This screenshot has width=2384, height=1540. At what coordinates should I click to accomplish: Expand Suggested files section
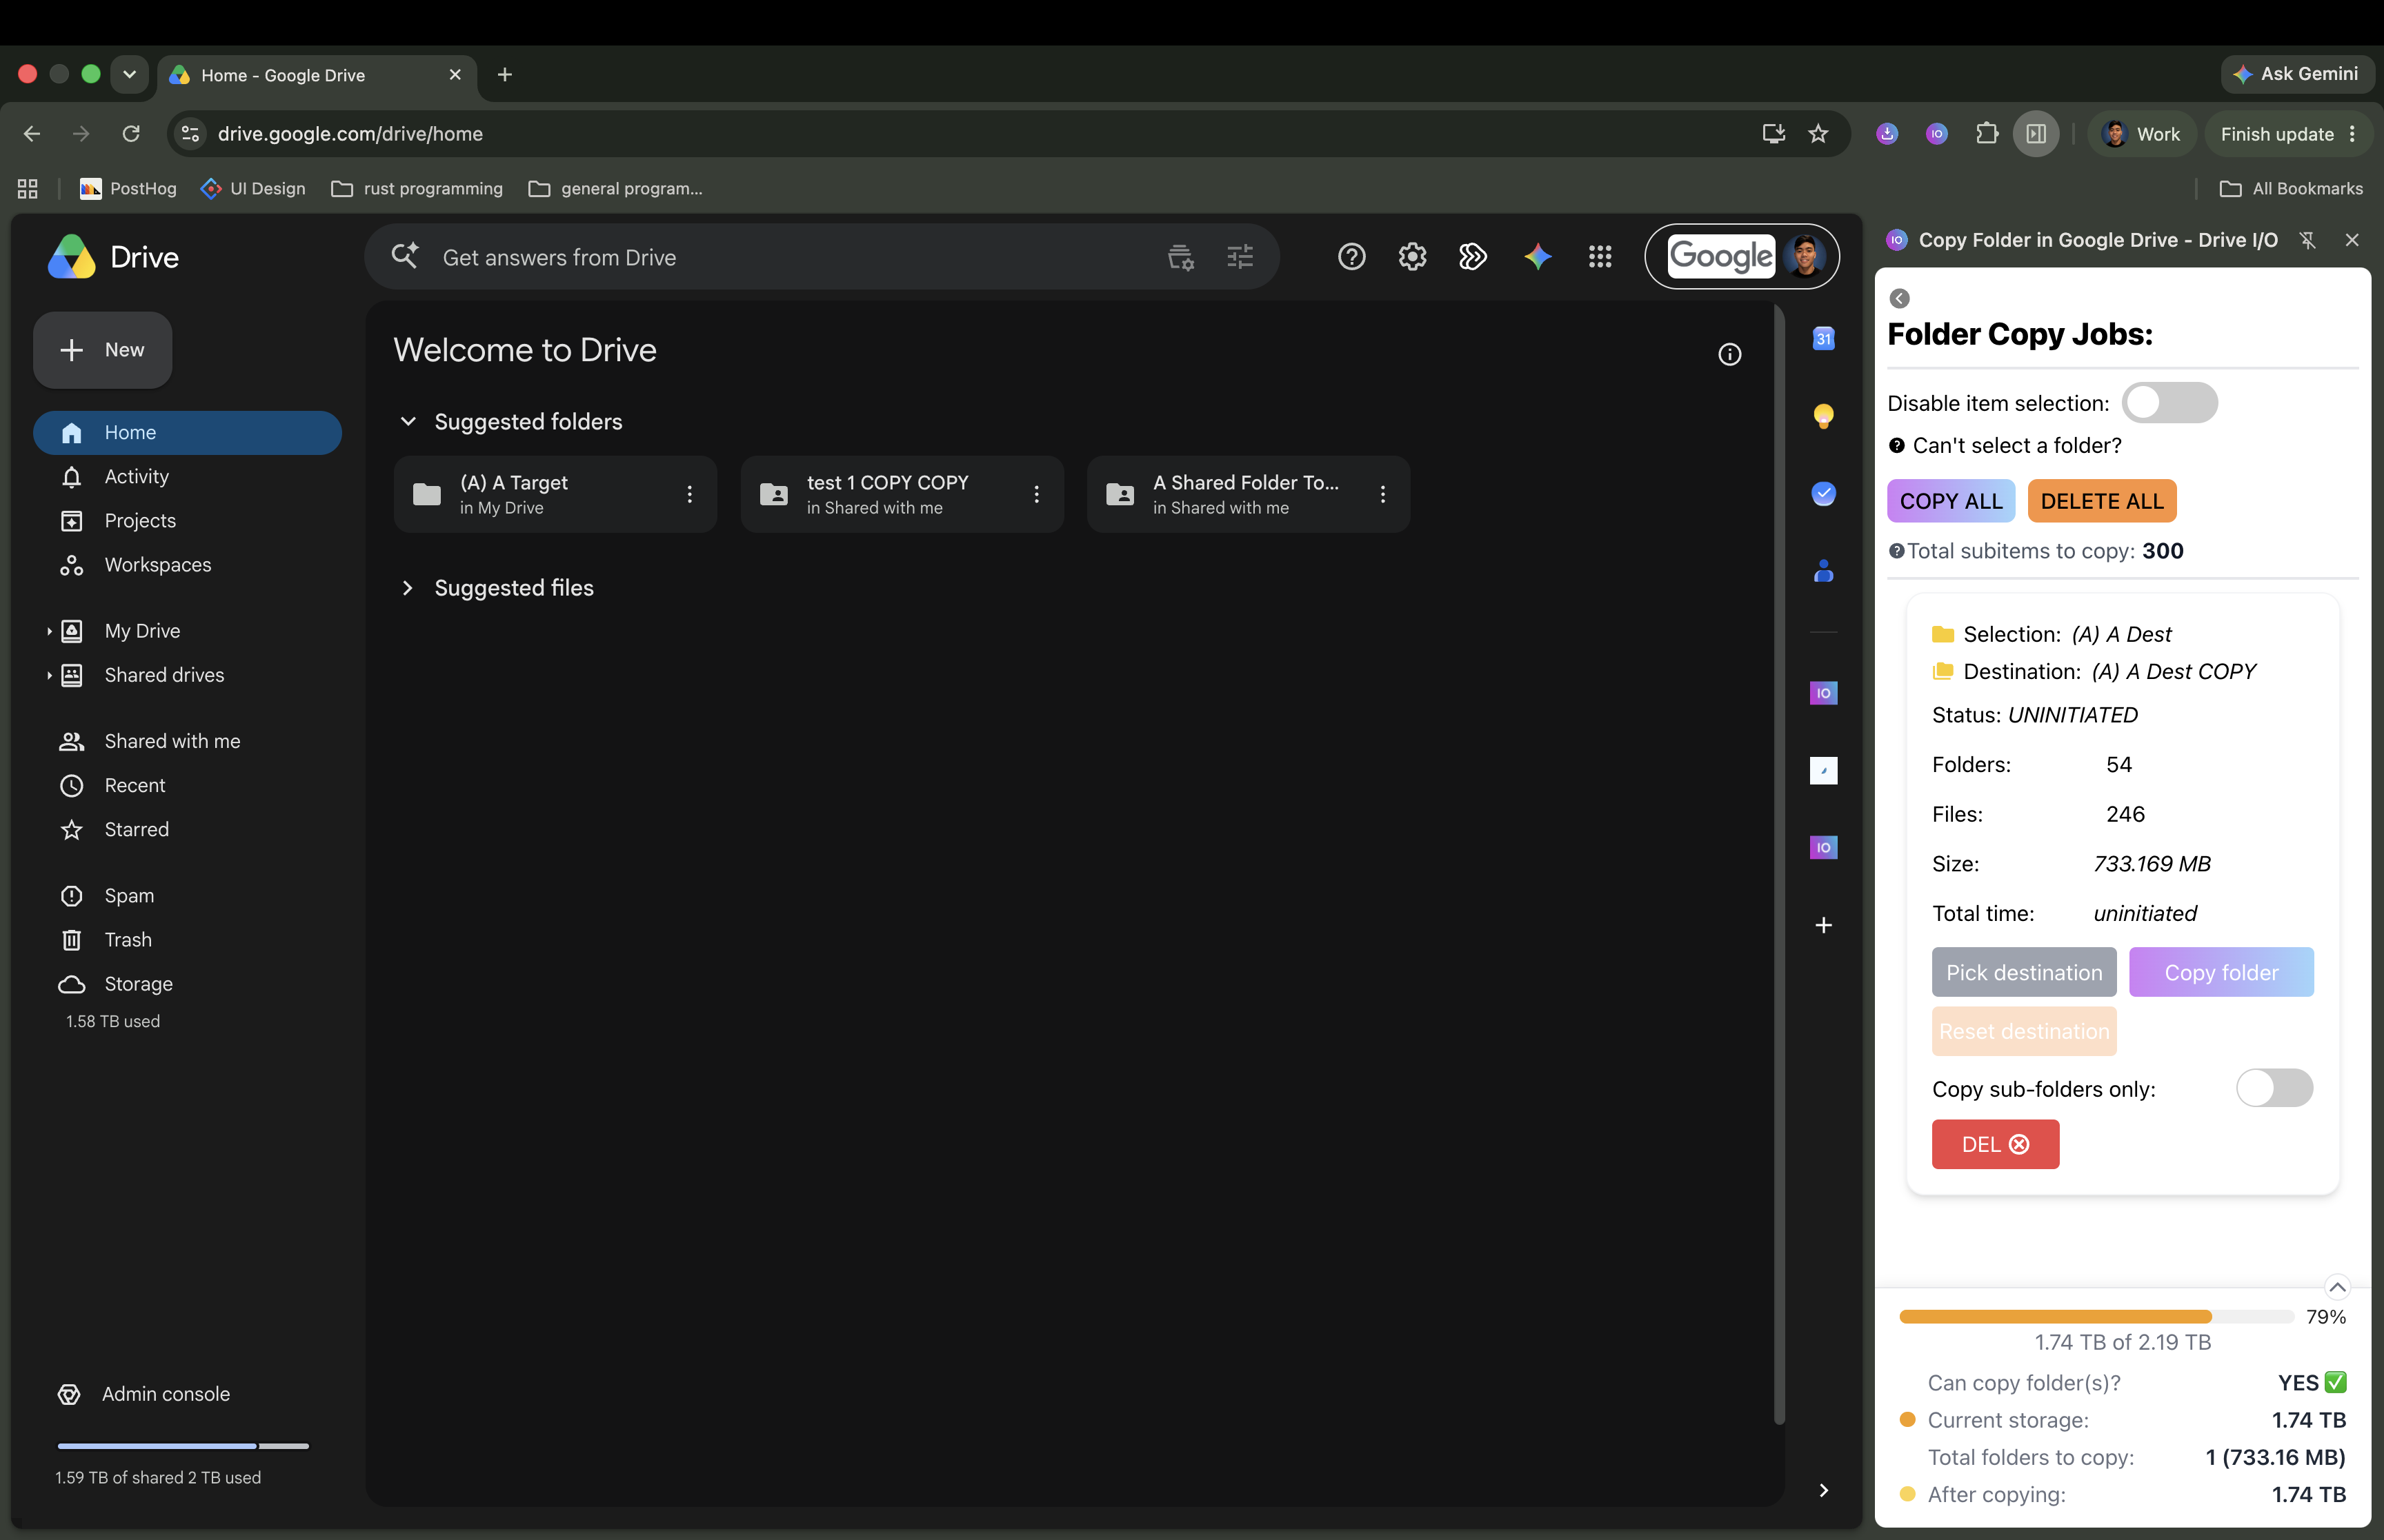(x=407, y=588)
